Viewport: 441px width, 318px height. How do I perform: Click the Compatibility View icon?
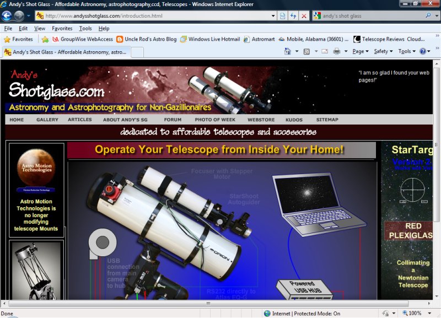(x=283, y=16)
